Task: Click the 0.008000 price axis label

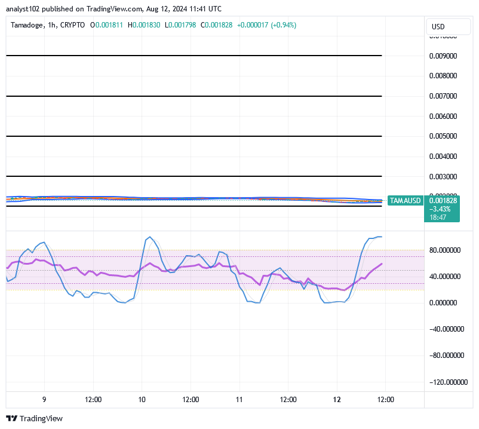Action: (x=443, y=76)
